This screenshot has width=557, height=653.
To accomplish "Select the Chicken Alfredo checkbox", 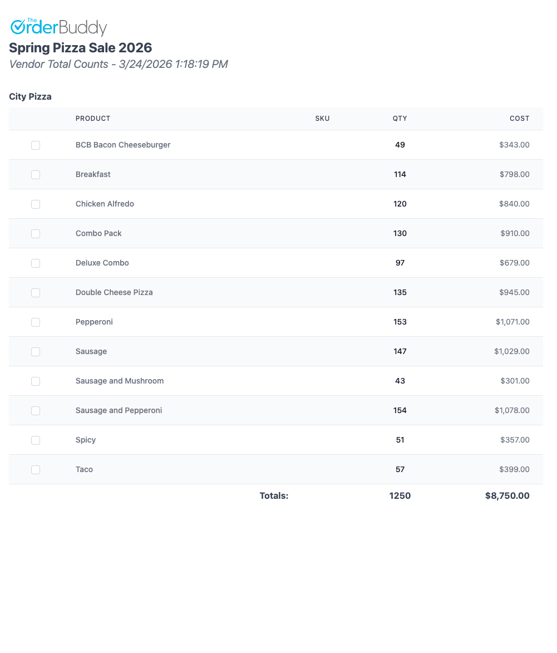I will click(36, 204).
